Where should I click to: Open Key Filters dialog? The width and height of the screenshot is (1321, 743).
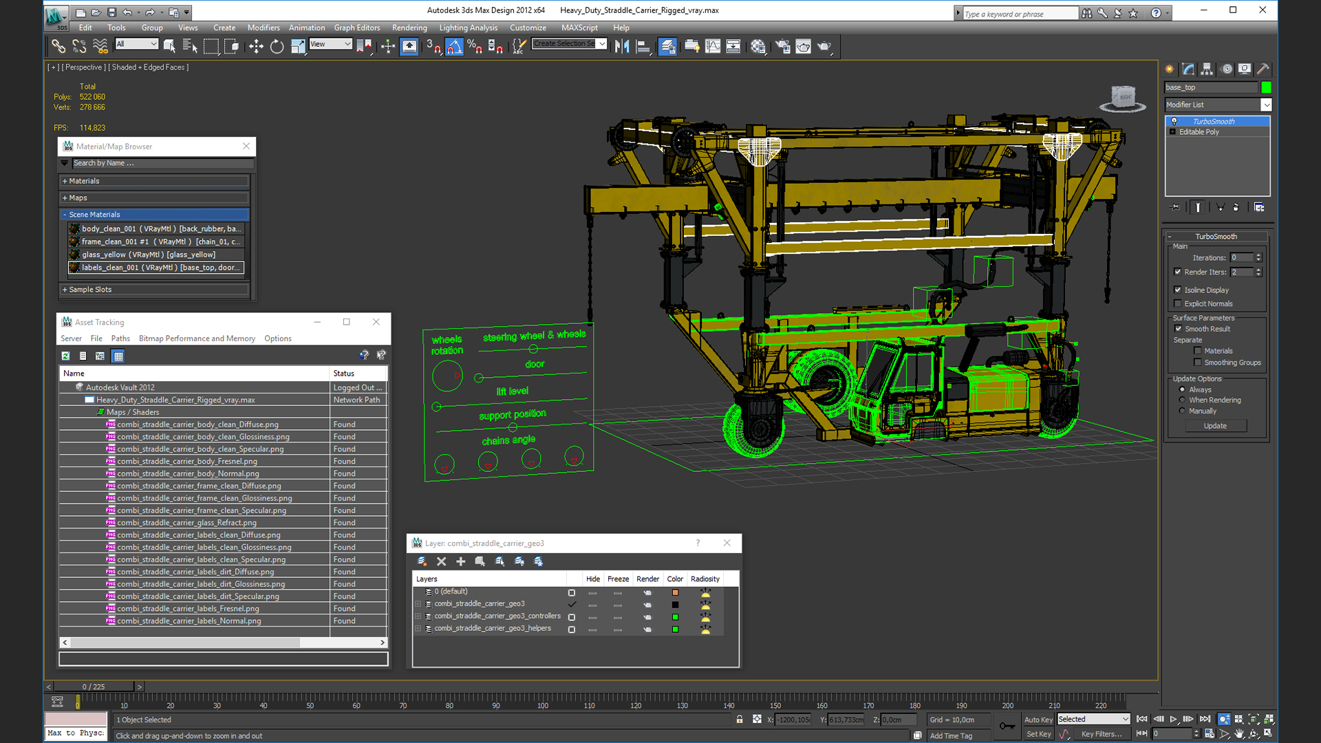1101,734
